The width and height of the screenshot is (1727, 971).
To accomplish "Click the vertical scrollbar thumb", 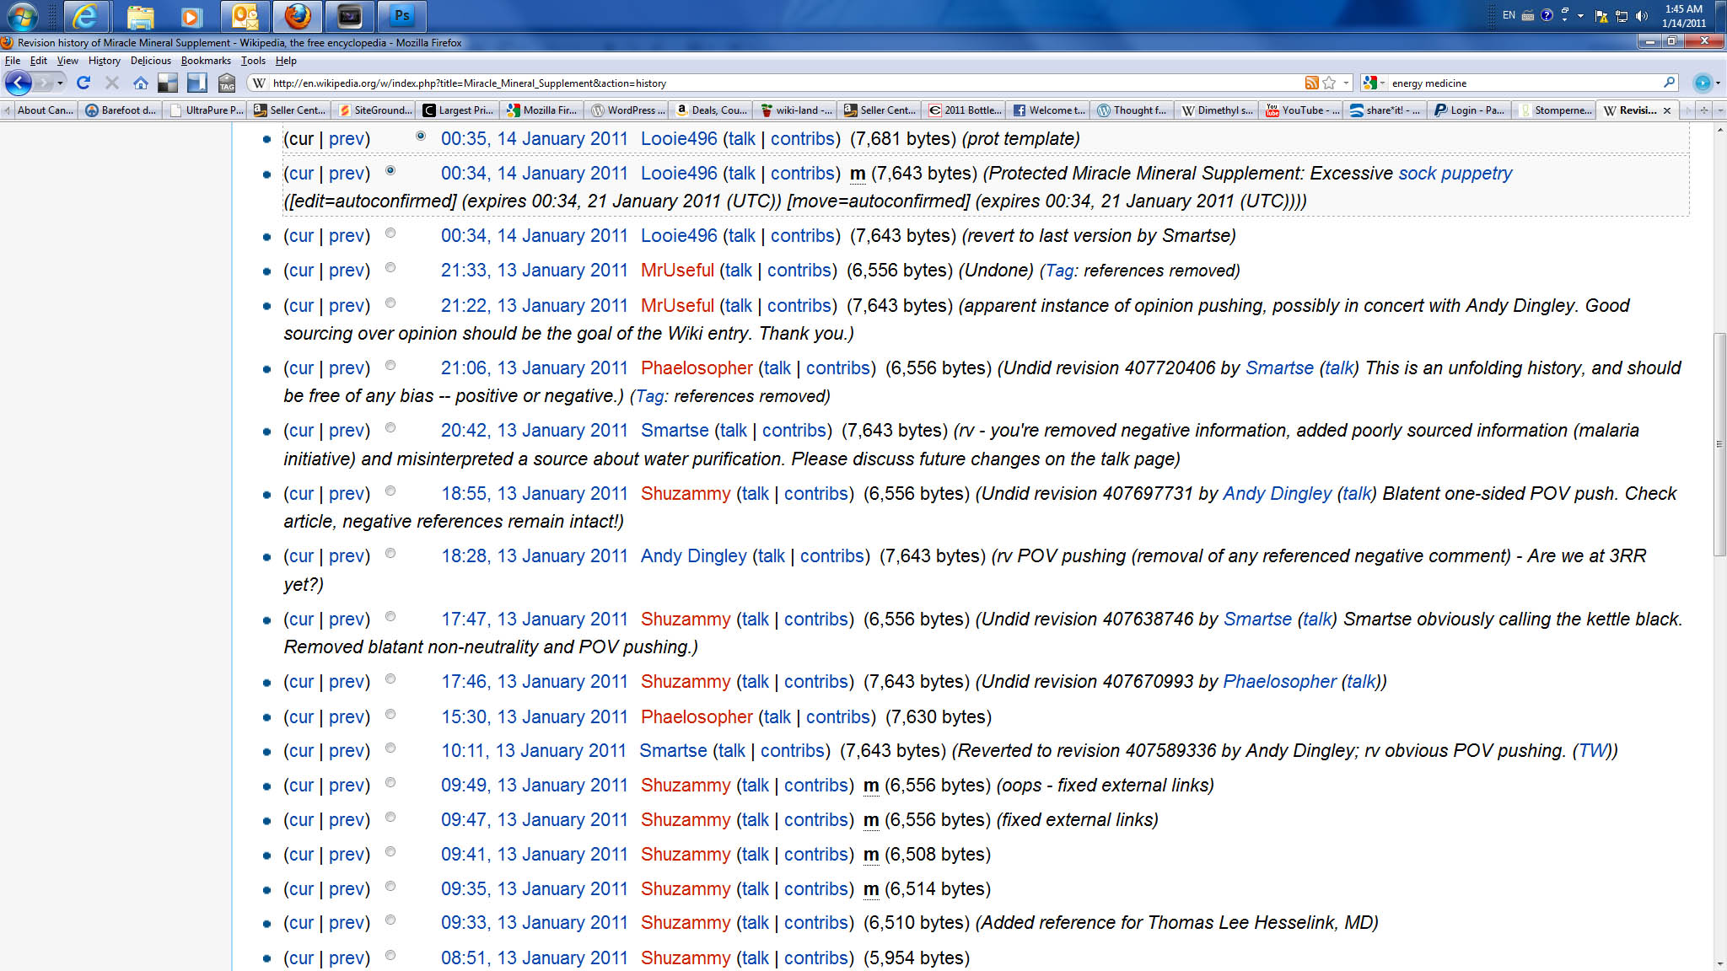I will 1719,444.
